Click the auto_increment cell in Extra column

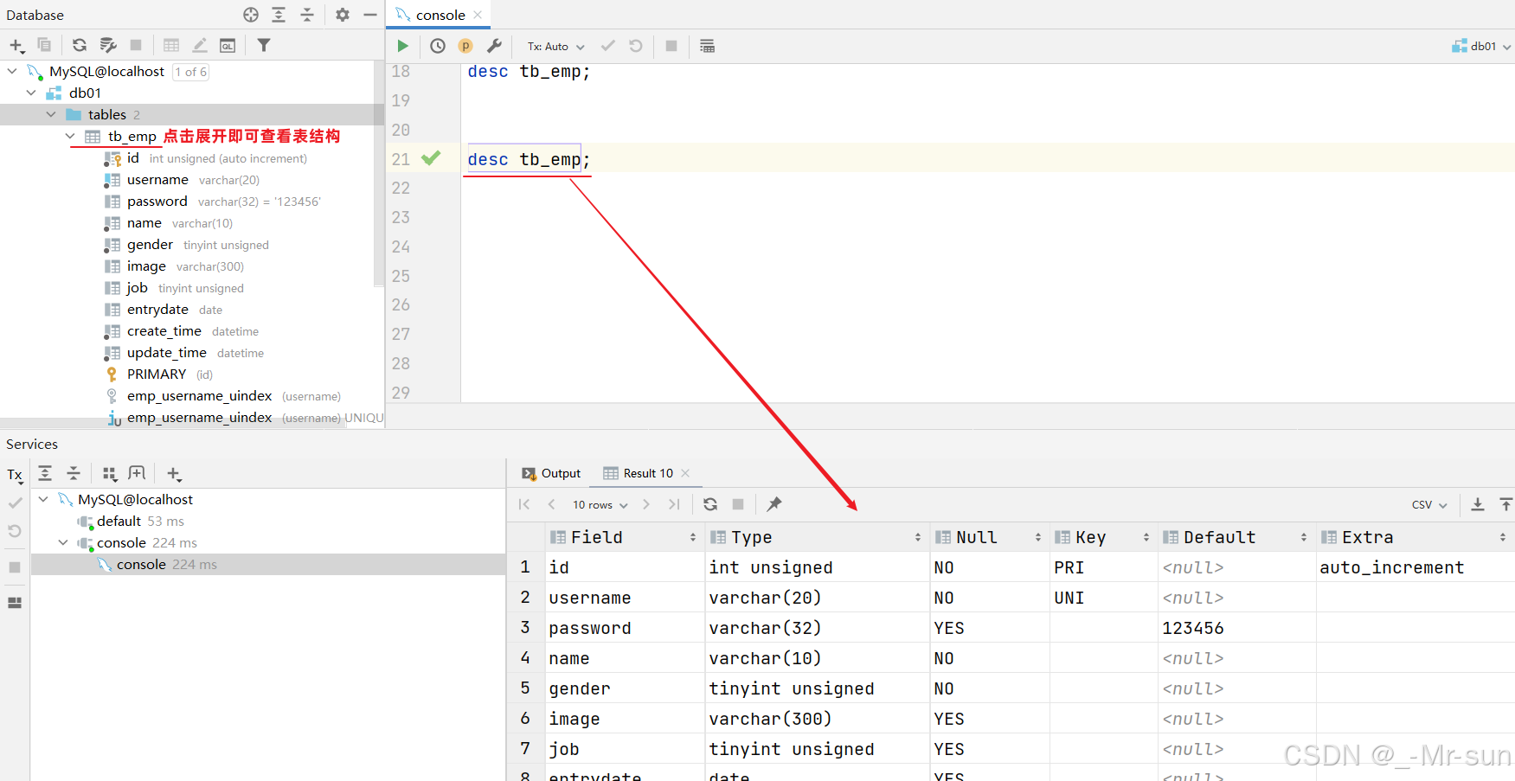coord(1415,567)
